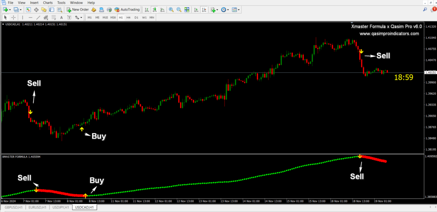This screenshot has height=212, width=437.
Task: Select the D1 timeframe
Action: pyautogui.click(x=136, y=17)
